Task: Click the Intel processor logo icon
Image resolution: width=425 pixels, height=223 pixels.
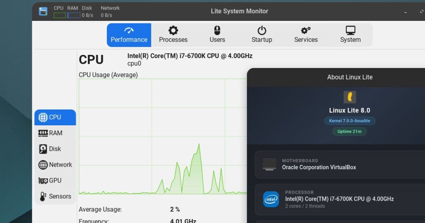Action: [x=271, y=199]
